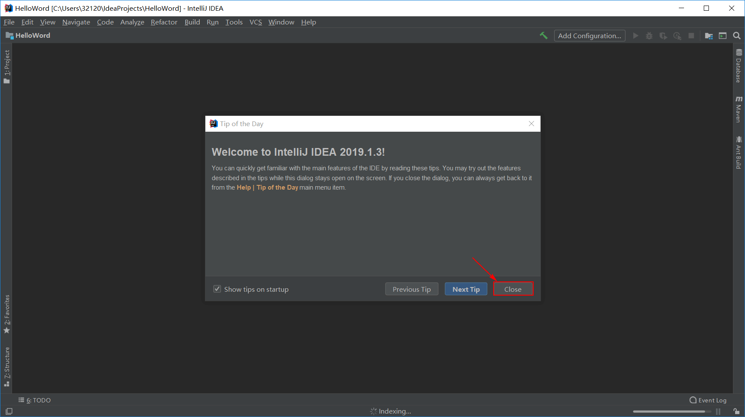Image resolution: width=745 pixels, height=417 pixels.
Task: Click the Next Tip button
Action: [466, 289]
